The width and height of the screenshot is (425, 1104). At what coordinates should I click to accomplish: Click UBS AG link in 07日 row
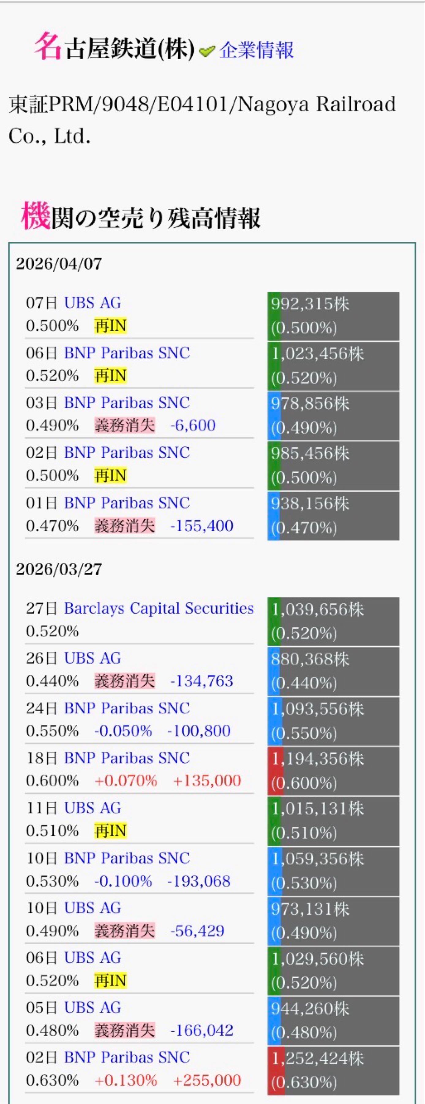tap(92, 303)
